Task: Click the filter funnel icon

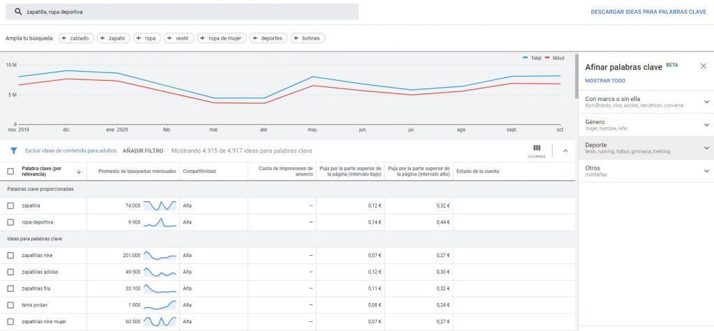Action: pos(14,151)
